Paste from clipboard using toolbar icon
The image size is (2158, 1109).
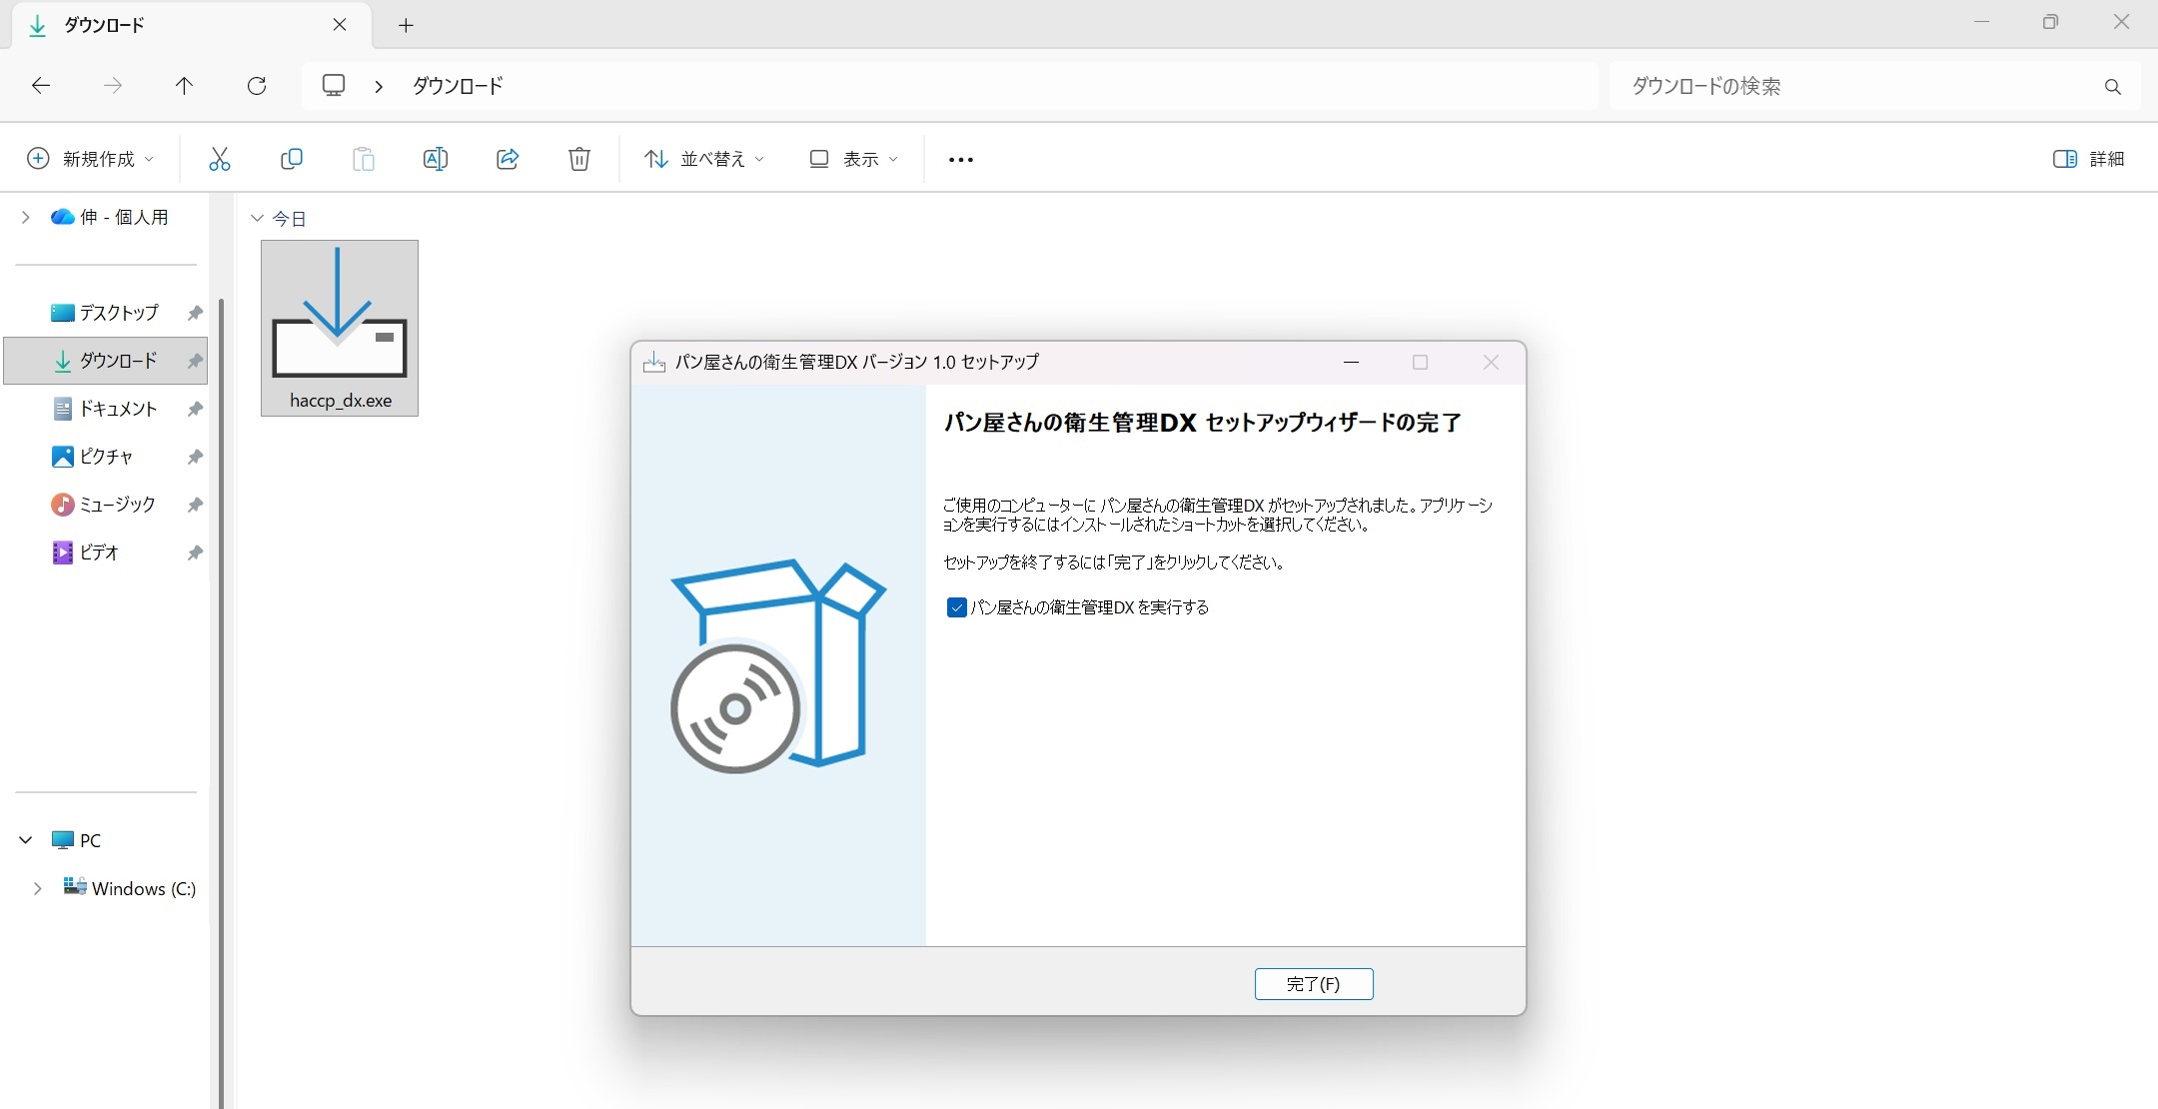coord(364,159)
